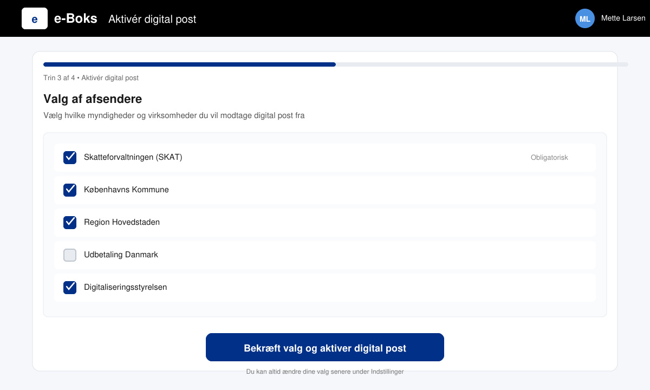The height and width of the screenshot is (390, 650).
Task: Click the Mette Larsen user name
Action: coord(623,18)
